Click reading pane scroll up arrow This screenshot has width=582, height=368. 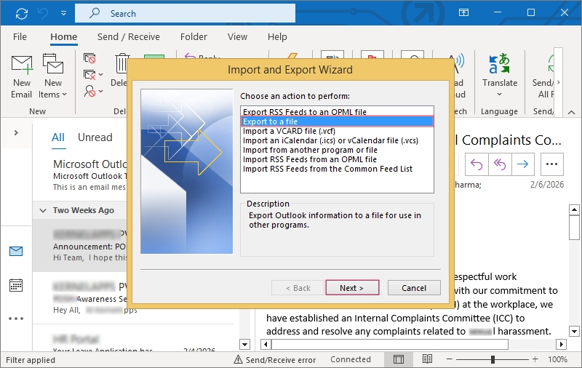574,210
